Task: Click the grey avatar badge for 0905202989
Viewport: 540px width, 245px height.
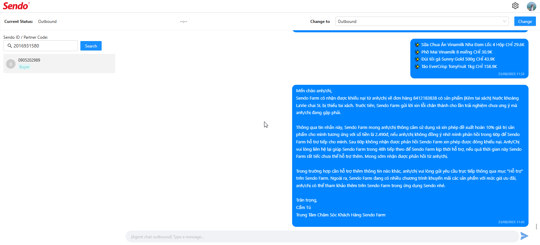Action: 11,64
